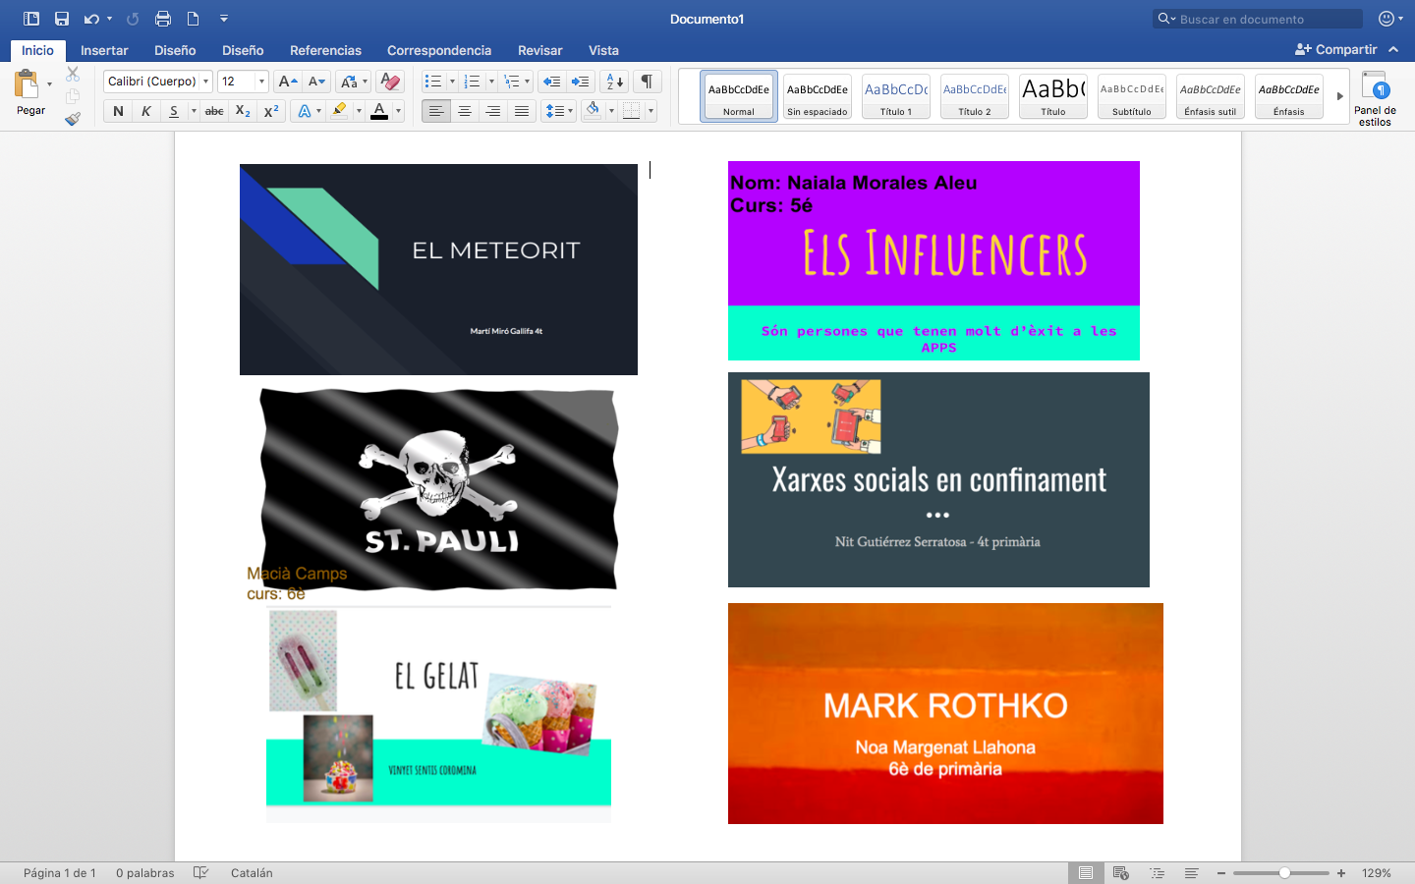This screenshot has width=1415, height=884.
Task: Click the Catalán language in status bar
Action: pos(252,872)
